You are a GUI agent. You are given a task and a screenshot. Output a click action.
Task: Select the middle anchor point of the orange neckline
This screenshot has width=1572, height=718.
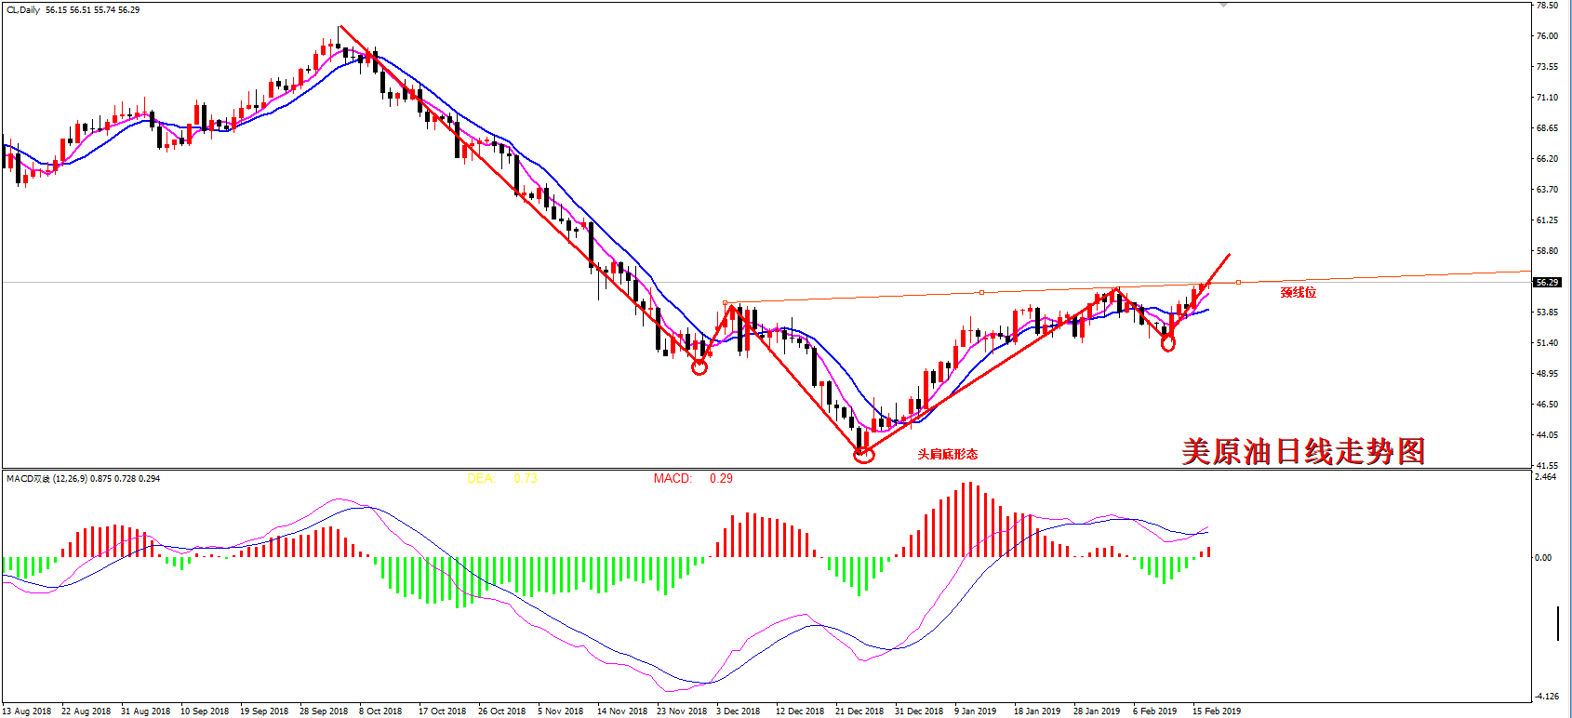click(x=981, y=292)
